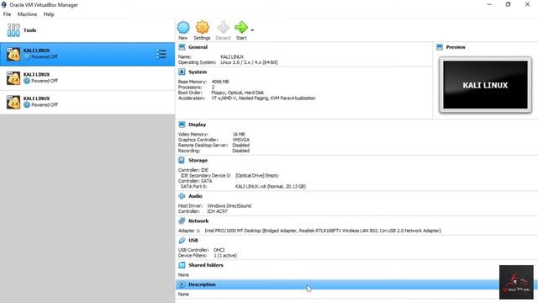
Task: Open the Shared folders heading link
Action: click(x=206, y=265)
